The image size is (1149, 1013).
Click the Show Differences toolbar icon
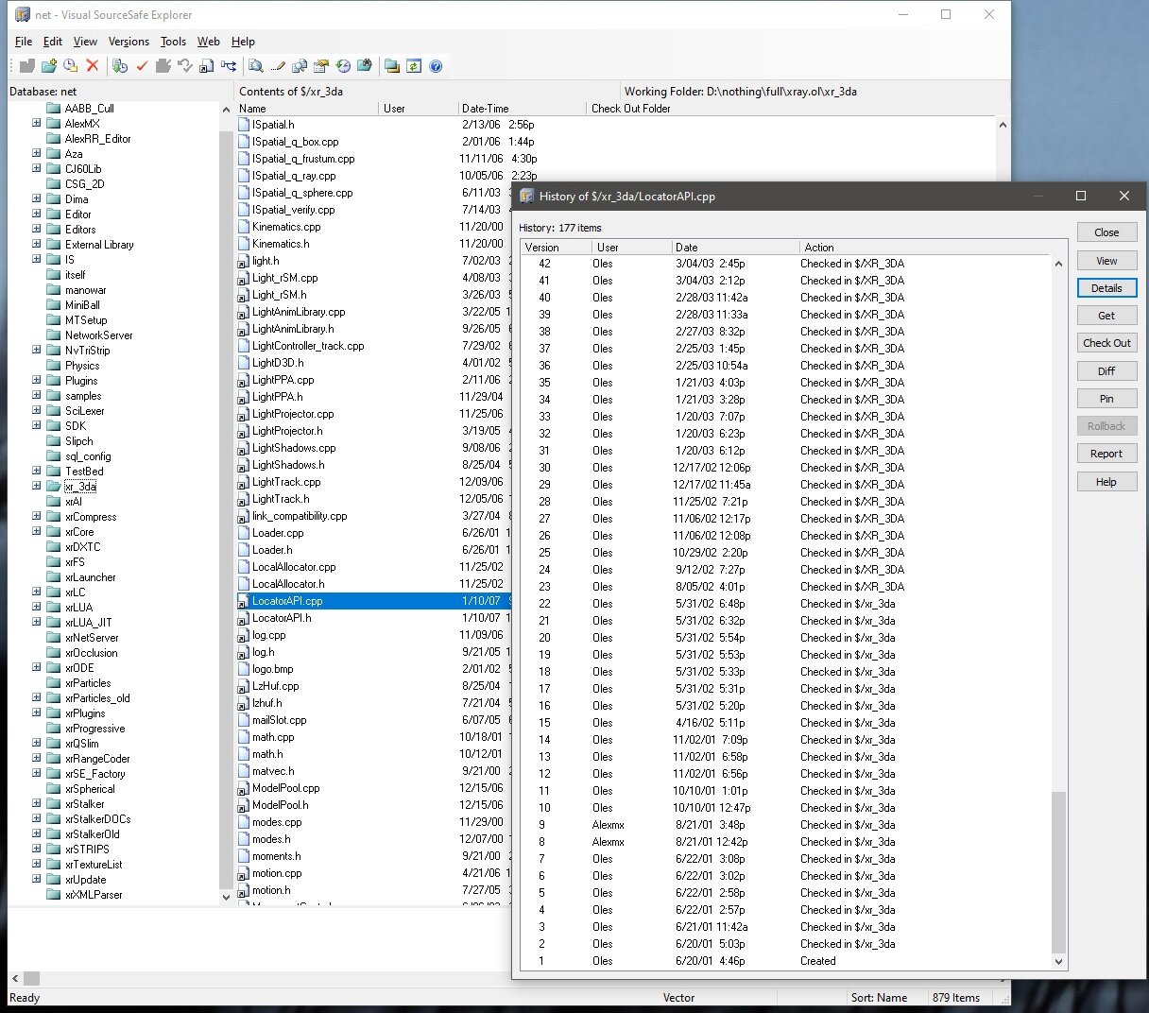pyautogui.click(x=300, y=66)
